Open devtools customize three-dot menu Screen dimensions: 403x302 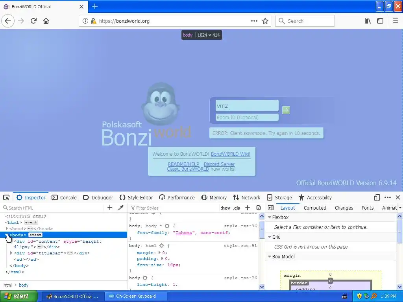[x=388, y=197]
